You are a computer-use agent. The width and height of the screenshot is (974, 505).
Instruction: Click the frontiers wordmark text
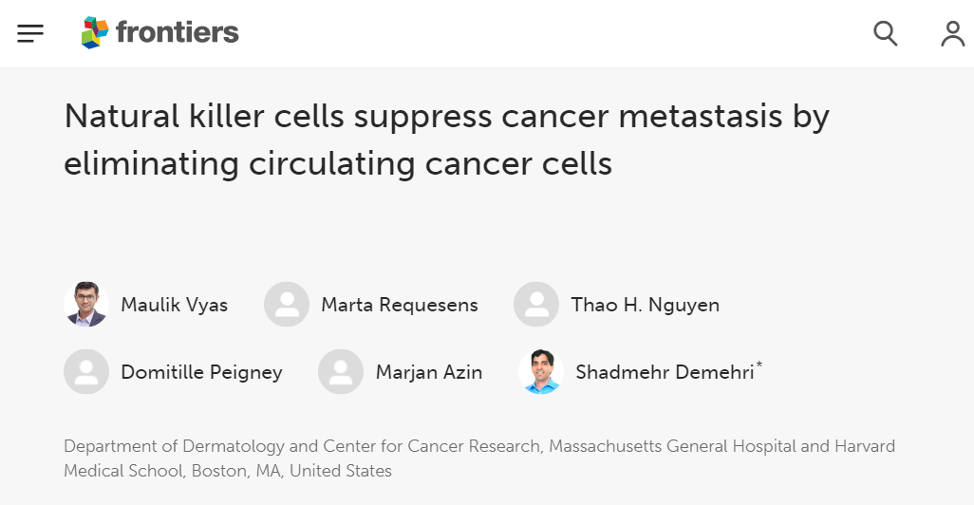click(178, 33)
